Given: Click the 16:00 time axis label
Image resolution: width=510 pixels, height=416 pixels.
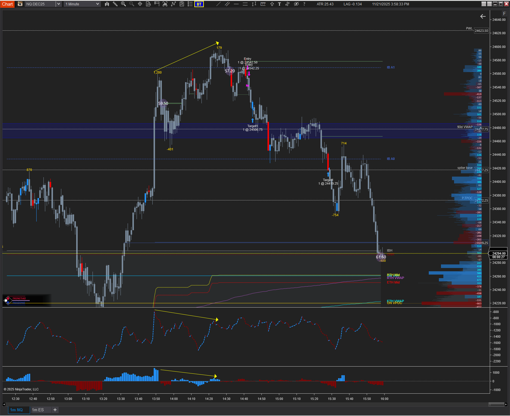Looking at the screenshot, I should (x=385, y=399).
